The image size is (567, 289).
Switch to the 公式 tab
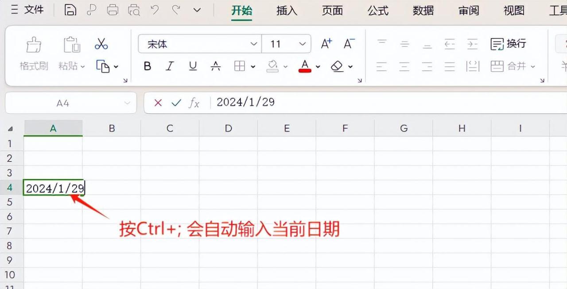click(378, 10)
